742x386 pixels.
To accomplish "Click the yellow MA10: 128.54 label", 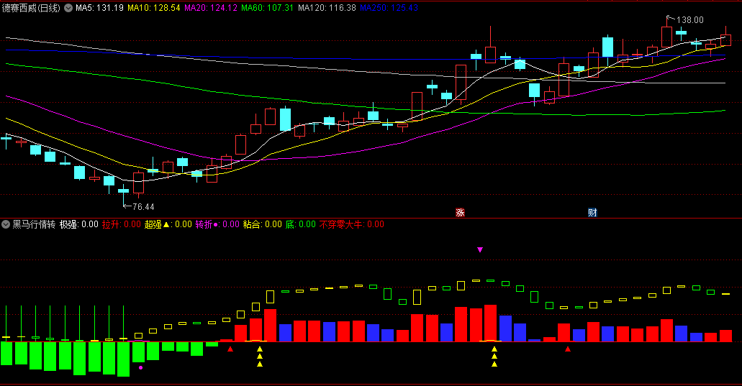I will click(154, 8).
